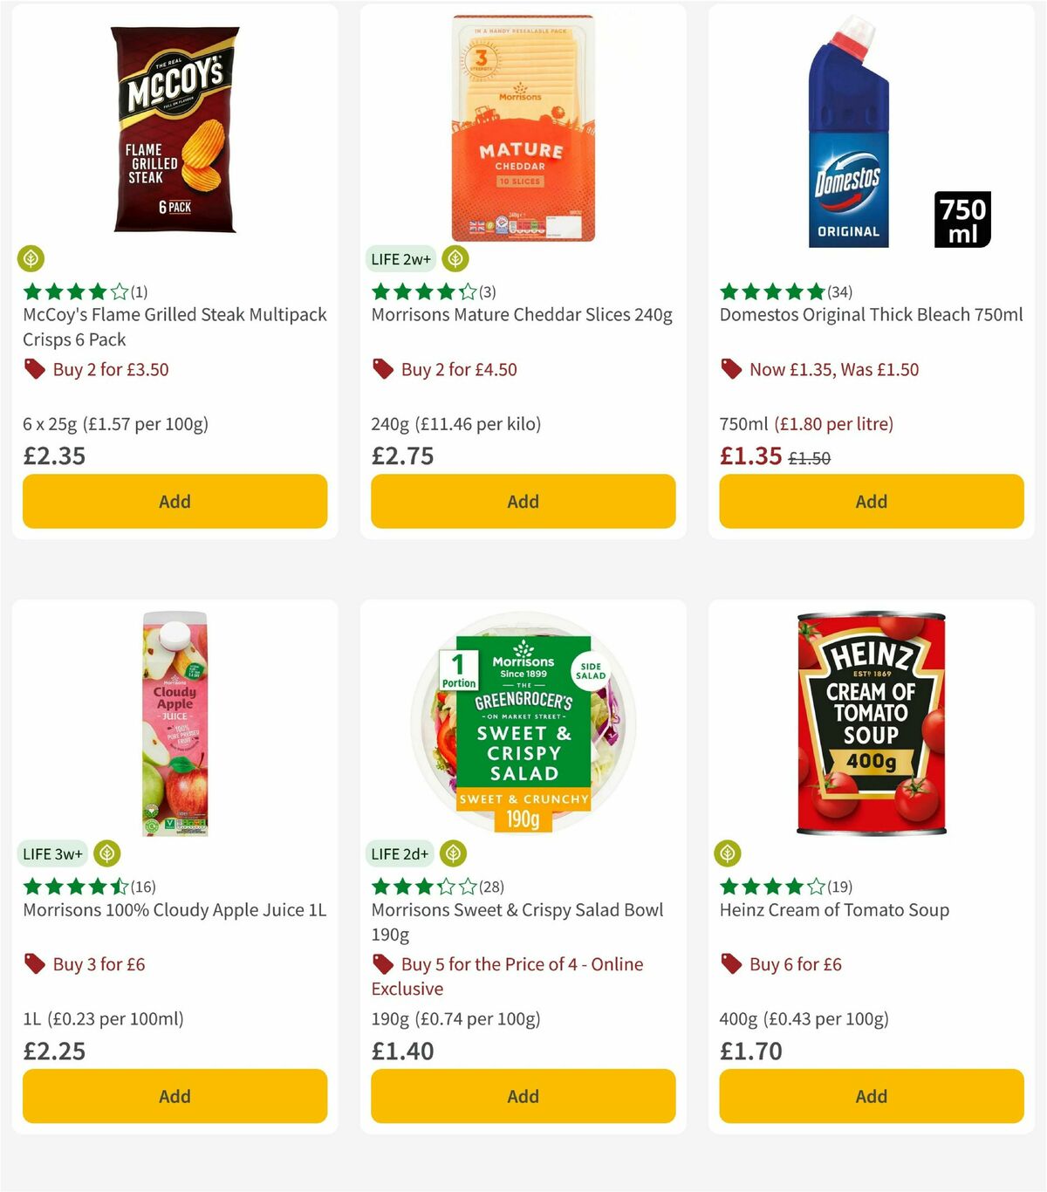Click the leaf icon on the Sweet & Crispy Salad card
Image resolution: width=1047 pixels, height=1192 pixels.
point(452,853)
